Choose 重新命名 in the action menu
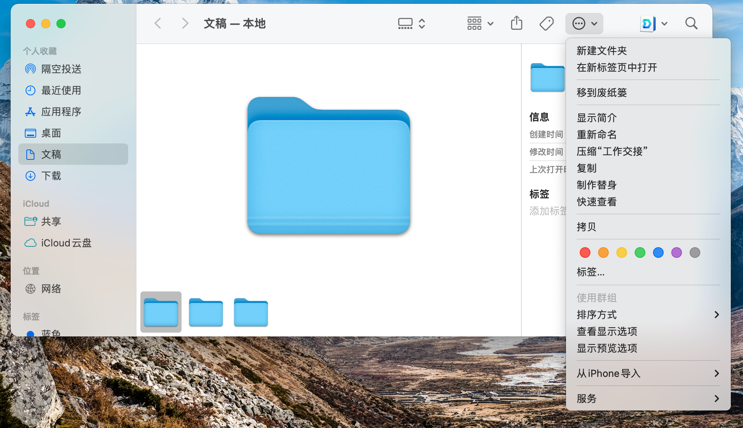The height and width of the screenshot is (428, 743). [x=597, y=135]
